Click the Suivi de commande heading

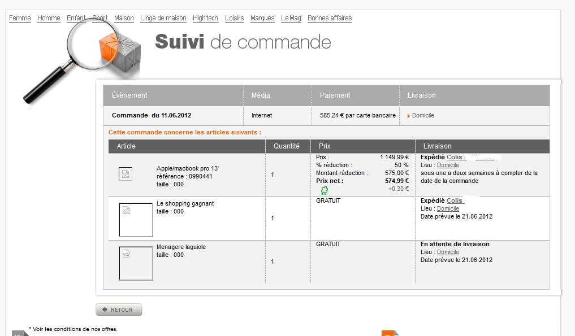point(243,42)
